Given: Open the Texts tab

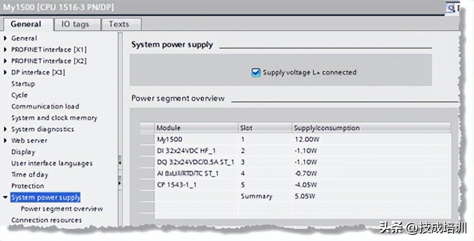Looking at the screenshot, I should coord(119,24).
